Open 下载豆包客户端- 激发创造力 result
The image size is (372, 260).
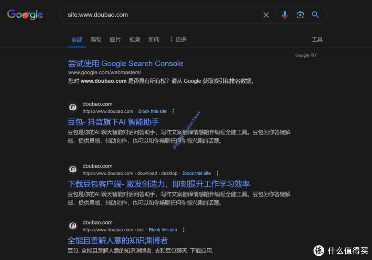(x=159, y=184)
